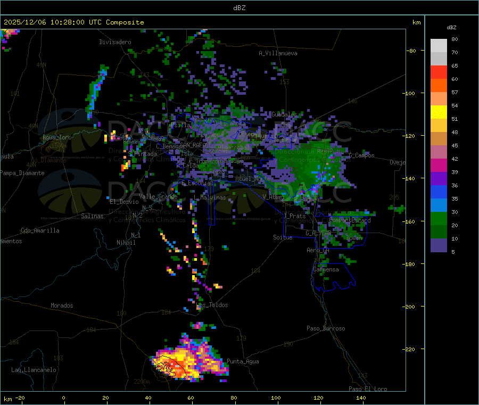Screen dimensions: 479x405
Task: Click the A_Villanueva place label
Action: click(278, 53)
